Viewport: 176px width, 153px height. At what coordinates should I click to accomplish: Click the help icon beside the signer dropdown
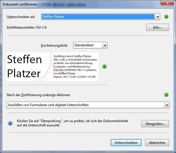[x=166, y=17]
